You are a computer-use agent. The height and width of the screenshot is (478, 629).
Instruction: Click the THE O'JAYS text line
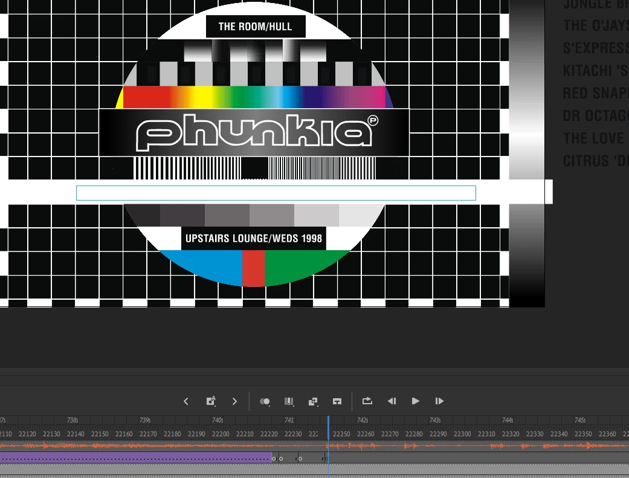click(596, 26)
